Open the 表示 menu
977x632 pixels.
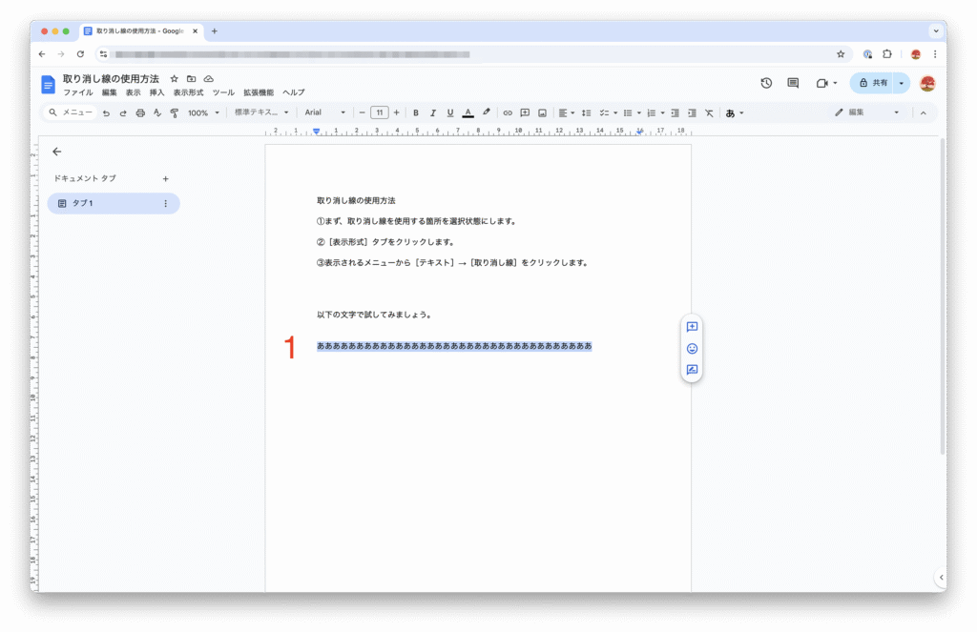133,92
